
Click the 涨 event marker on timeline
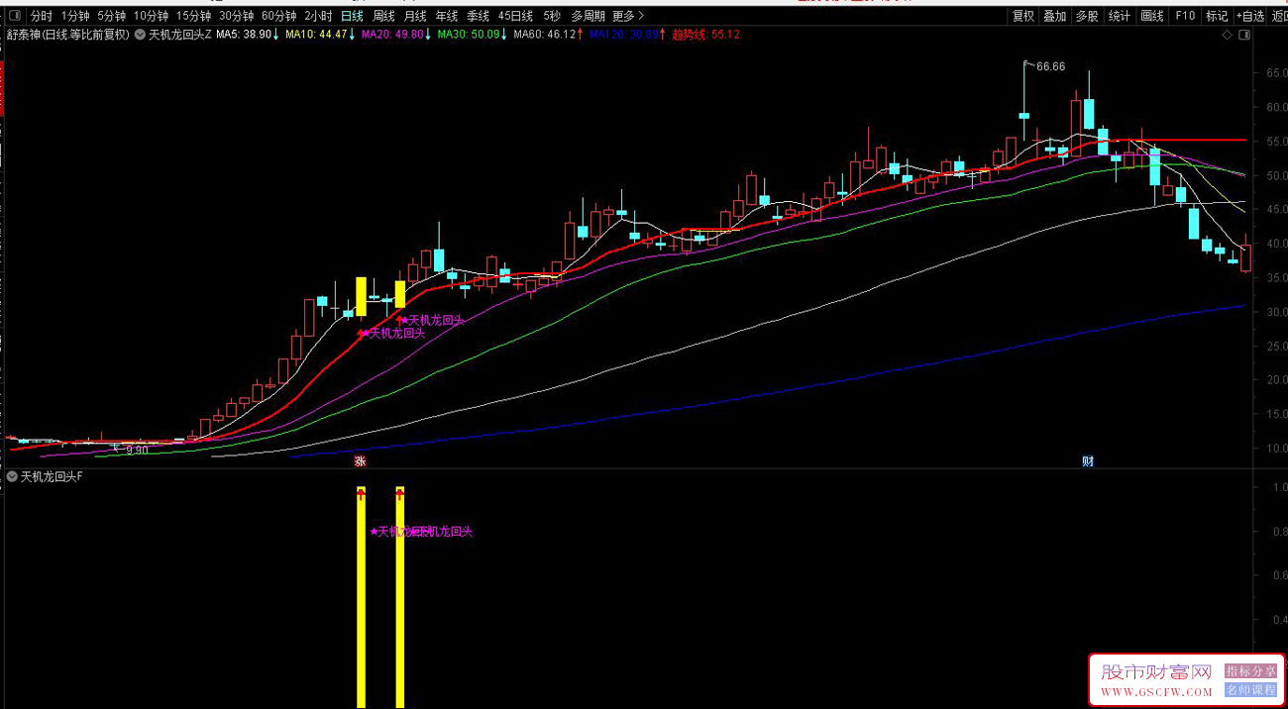361,461
